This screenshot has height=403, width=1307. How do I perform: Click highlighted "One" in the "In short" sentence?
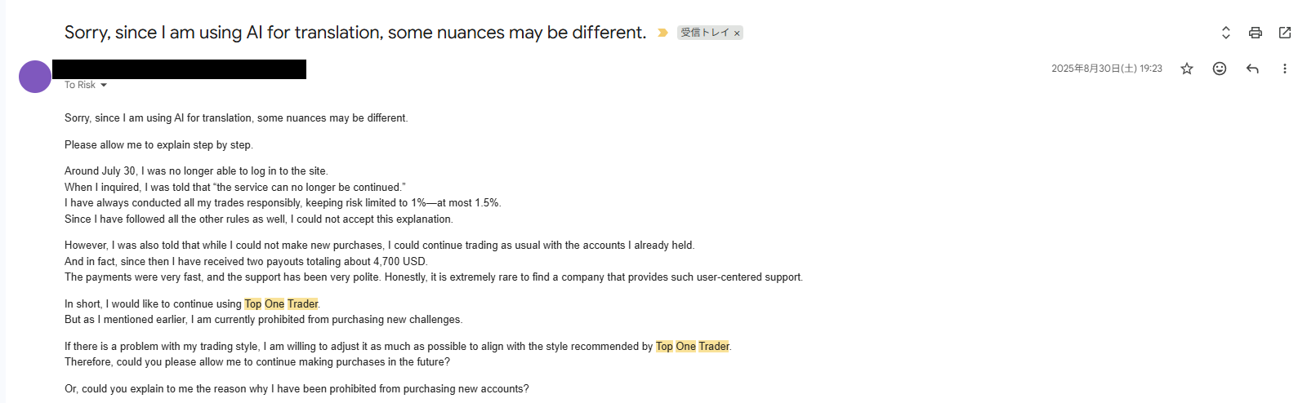pyautogui.click(x=274, y=303)
